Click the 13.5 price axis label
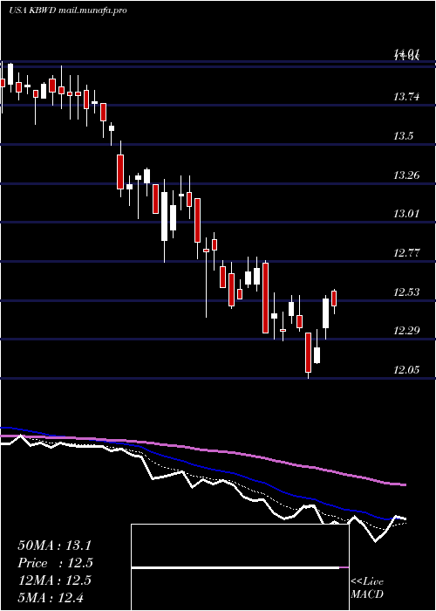This screenshot has width=436, height=611. pos(403,136)
